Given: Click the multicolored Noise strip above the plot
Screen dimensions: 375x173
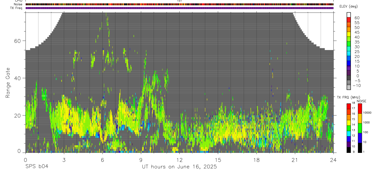Looking at the screenshot, I should 180,4.
